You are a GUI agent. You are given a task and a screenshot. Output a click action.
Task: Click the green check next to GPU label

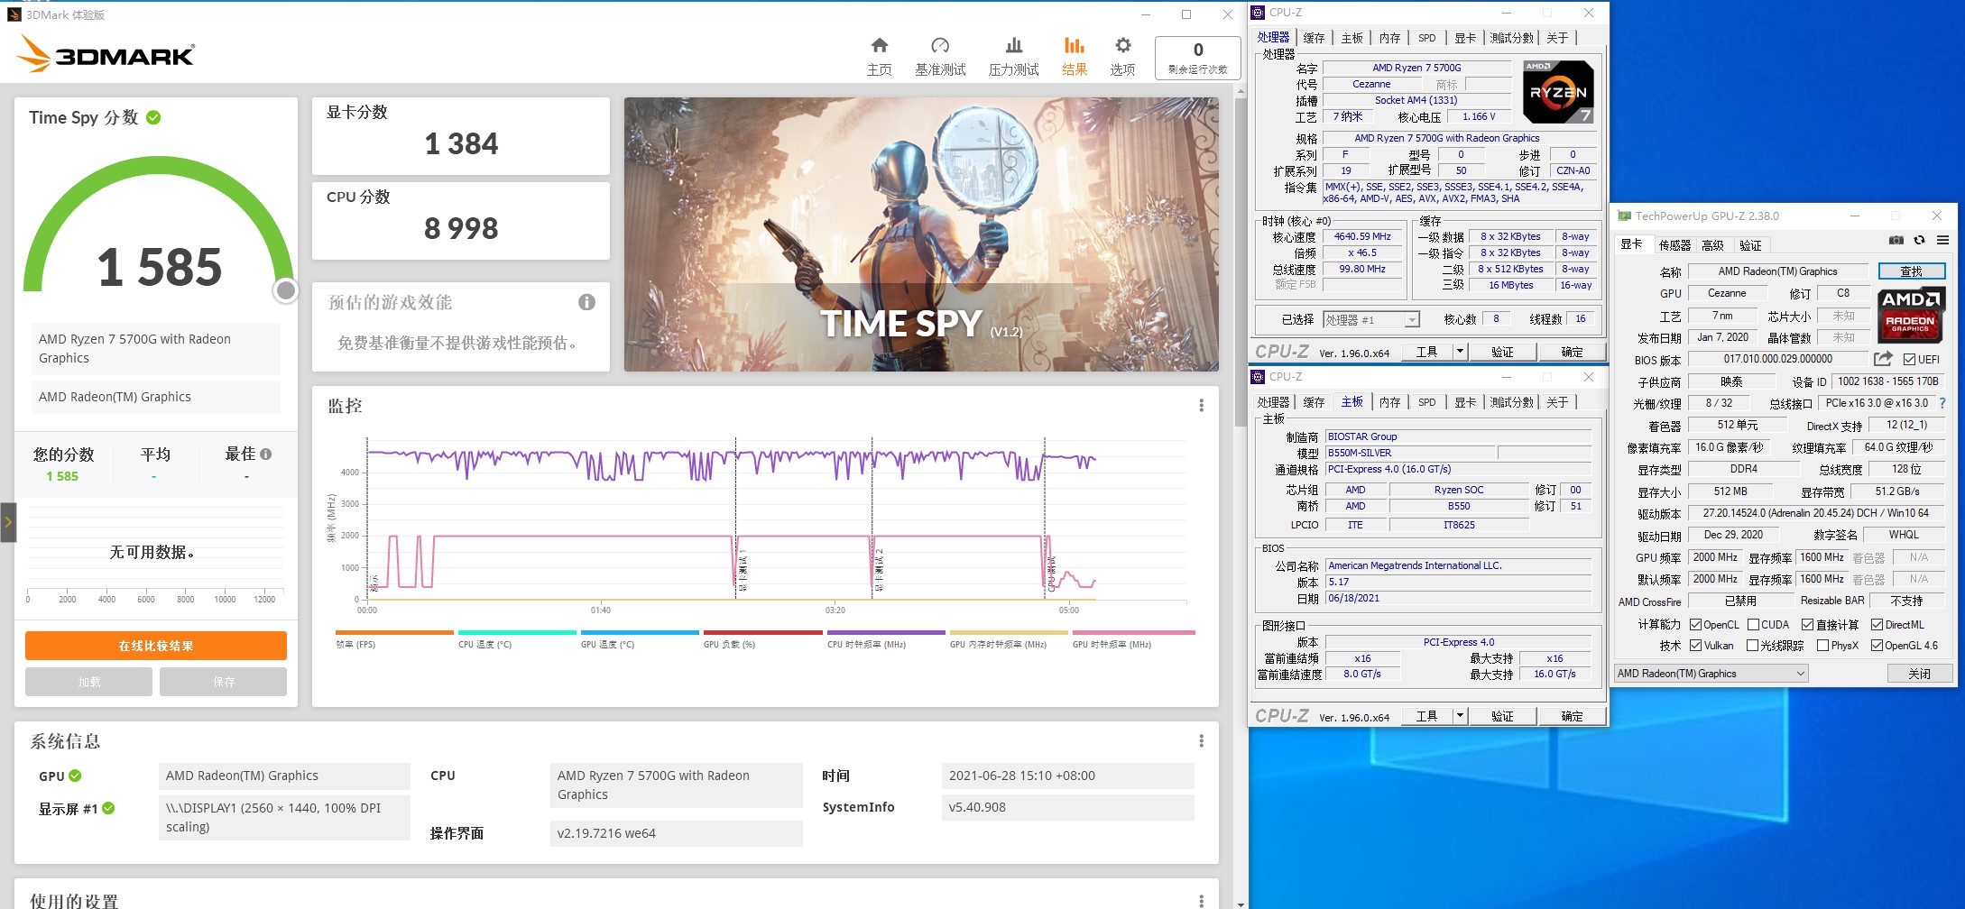75,776
